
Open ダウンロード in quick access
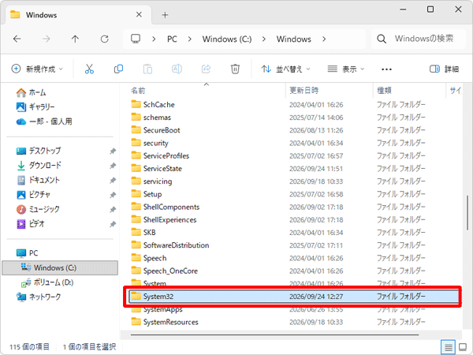(x=39, y=165)
